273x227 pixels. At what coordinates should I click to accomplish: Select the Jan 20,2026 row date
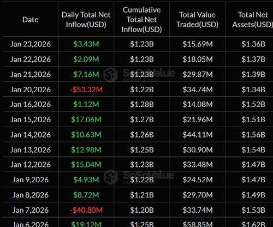pyautogui.click(x=31, y=89)
